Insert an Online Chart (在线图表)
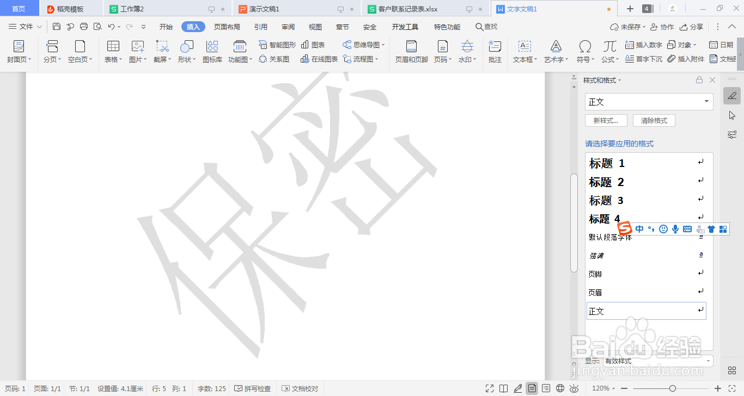The image size is (744, 396). tap(319, 59)
